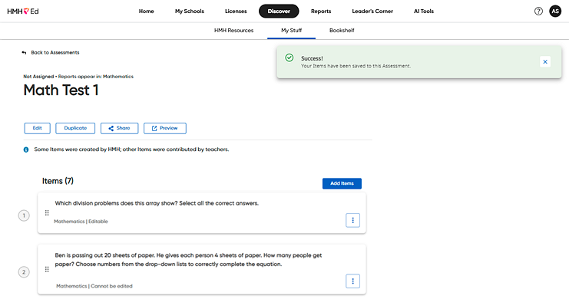Click 'Mathematics | Cannot be edited' label

(x=94, y=286)
